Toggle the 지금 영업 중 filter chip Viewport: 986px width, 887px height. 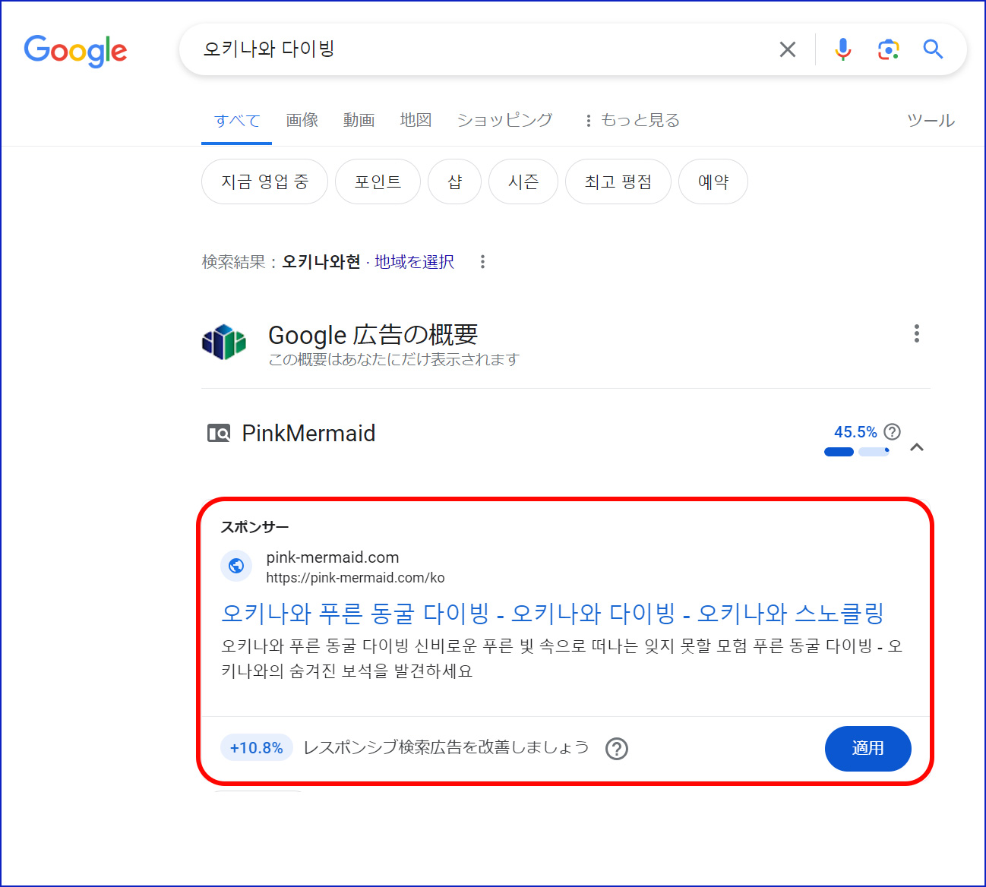264,182
